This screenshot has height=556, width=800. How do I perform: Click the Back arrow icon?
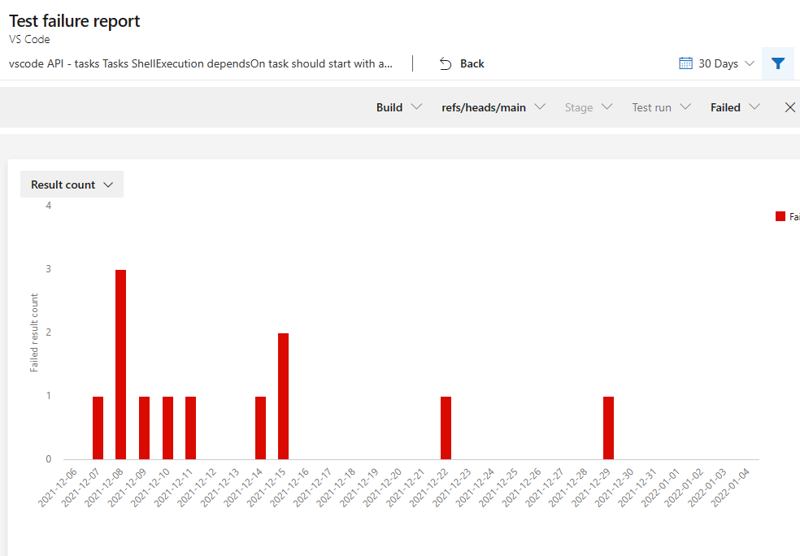(446, 63)
